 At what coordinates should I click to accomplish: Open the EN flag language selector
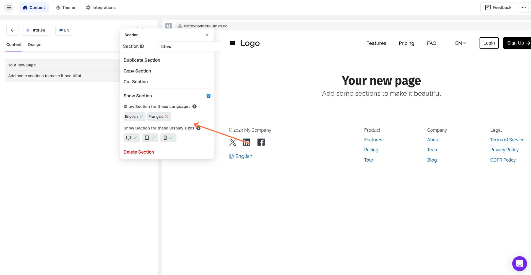[64, 30]
